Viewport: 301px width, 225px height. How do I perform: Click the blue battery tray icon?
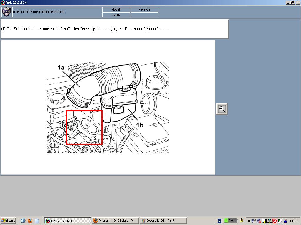[285, 221]
